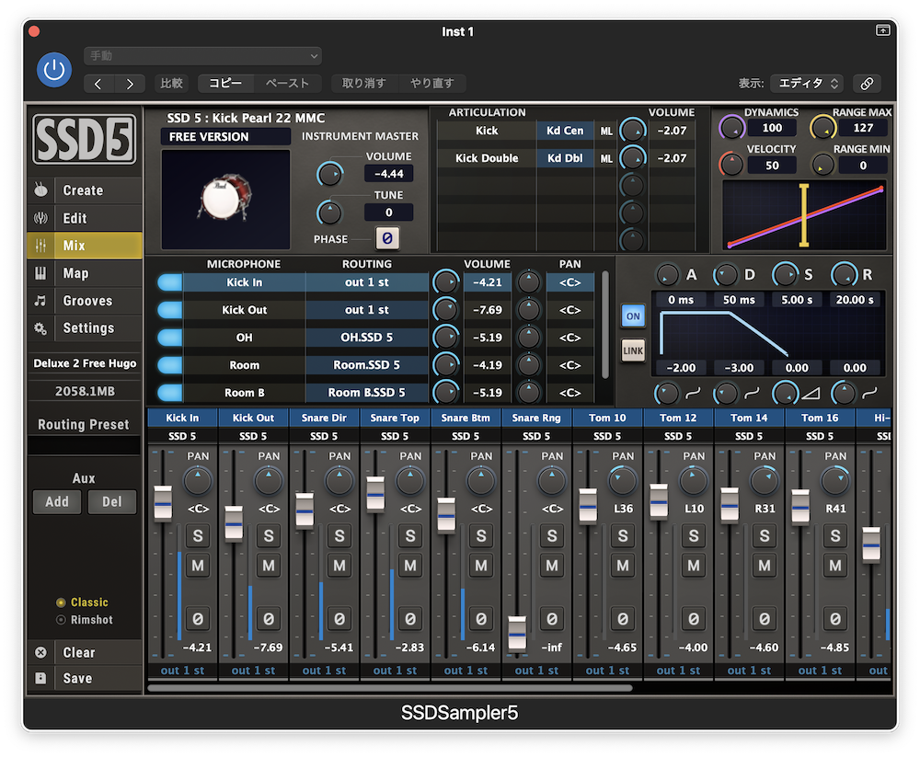Screen dimensions: 920x757
Task: Mute the Snare Dir channel
Action: [339, 566]
